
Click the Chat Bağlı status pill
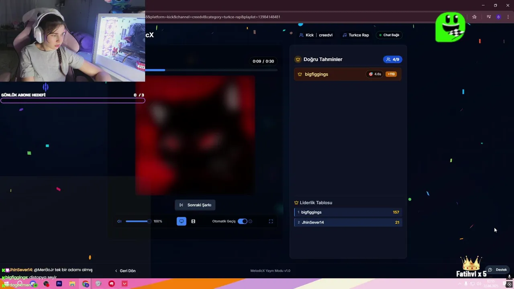389,35
